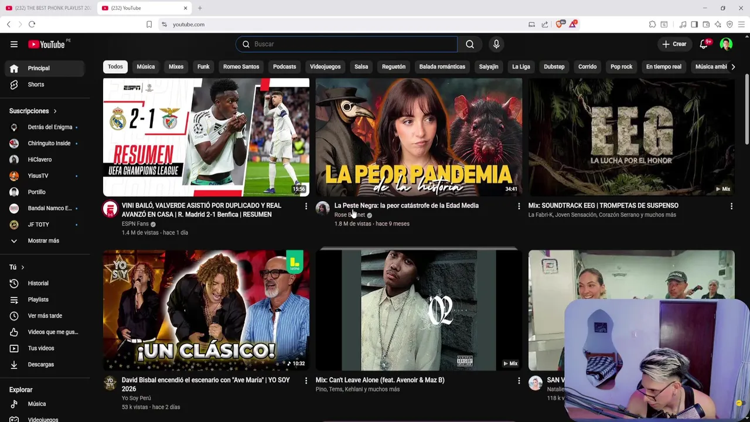Open Rose Bennet channel avatar
The width and height of the screenshot is (750, 422).
click(323, 209)
